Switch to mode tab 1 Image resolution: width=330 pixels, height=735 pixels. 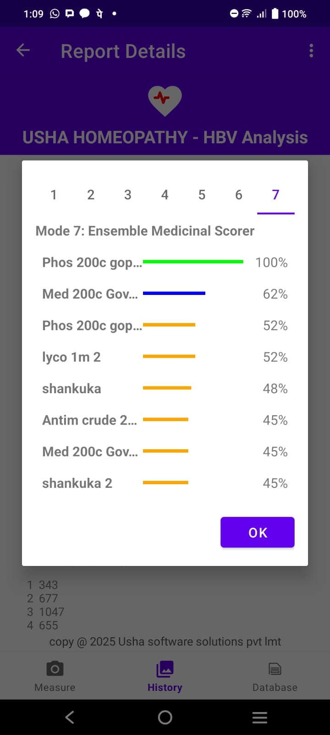54,195
